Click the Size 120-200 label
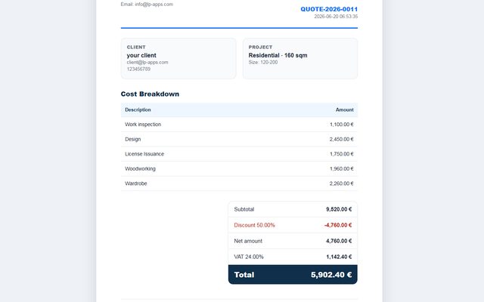 [x=263, y=62]
